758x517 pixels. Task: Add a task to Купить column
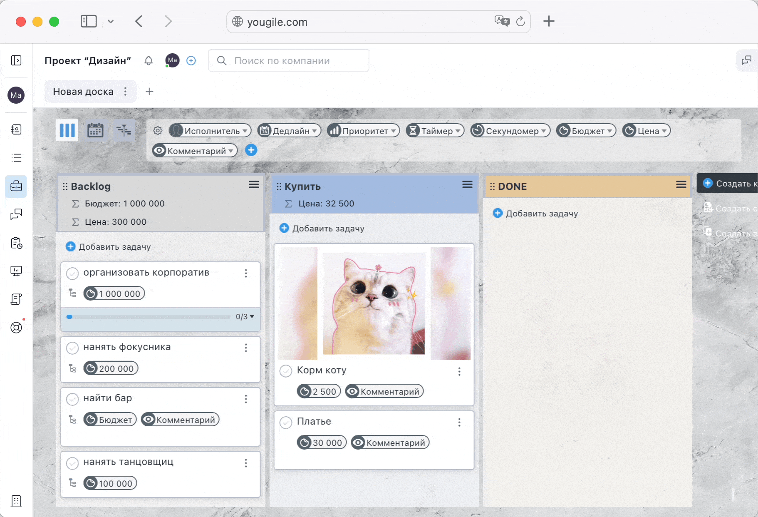[x=322, y=228]
